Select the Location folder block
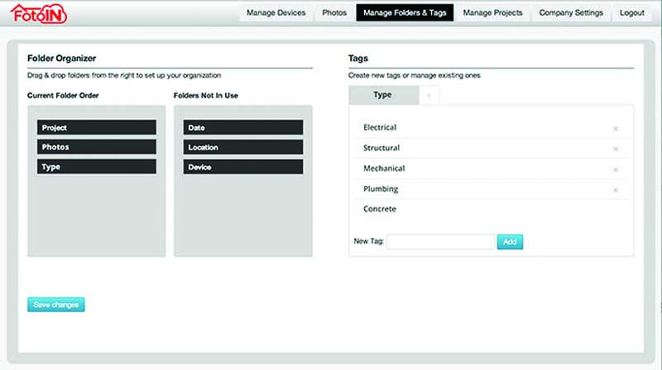Viewport: 662px width, 370px height. pos(243,147)
